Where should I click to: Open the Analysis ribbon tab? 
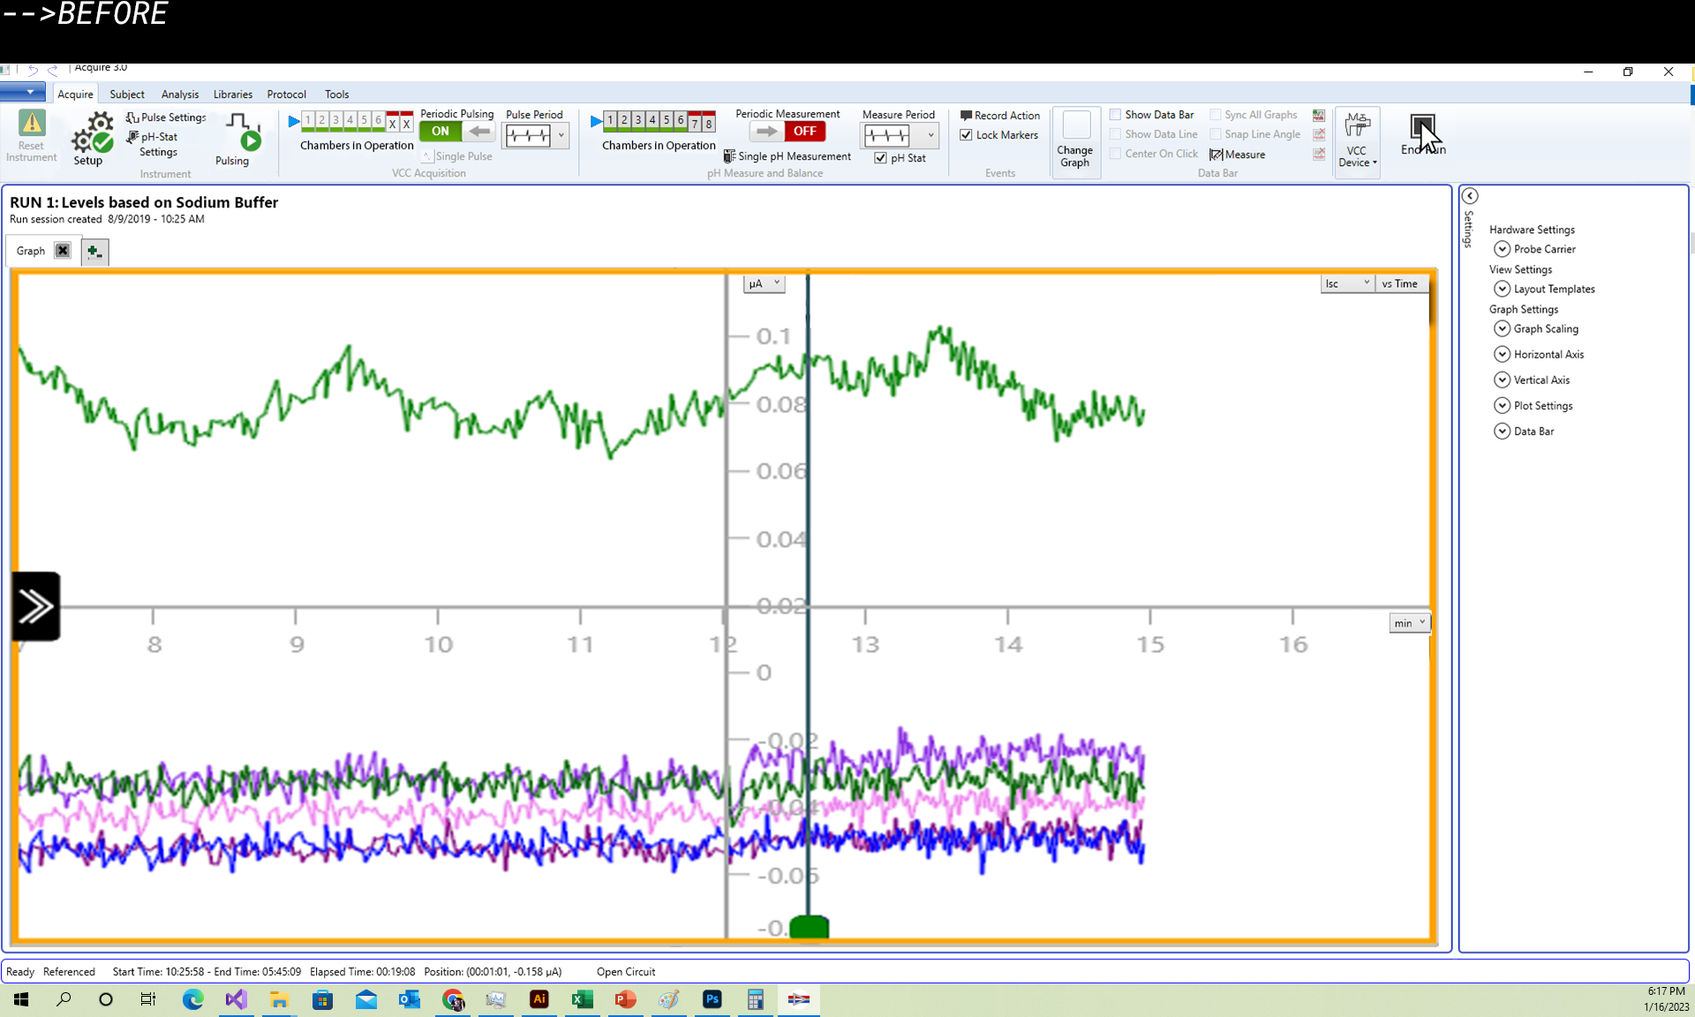[179, 94]
